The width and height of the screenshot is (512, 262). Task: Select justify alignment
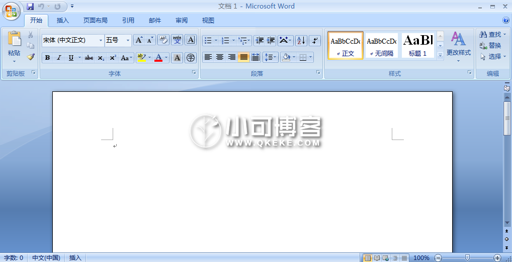(243, 57)
